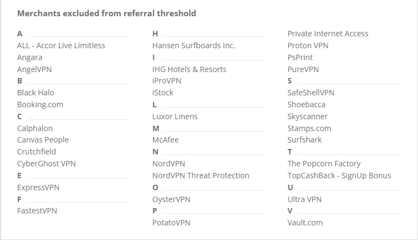Select the Skyscanner merchant
Image resolution: width=418 pixels, height=240 pixels.
(307, 116)
